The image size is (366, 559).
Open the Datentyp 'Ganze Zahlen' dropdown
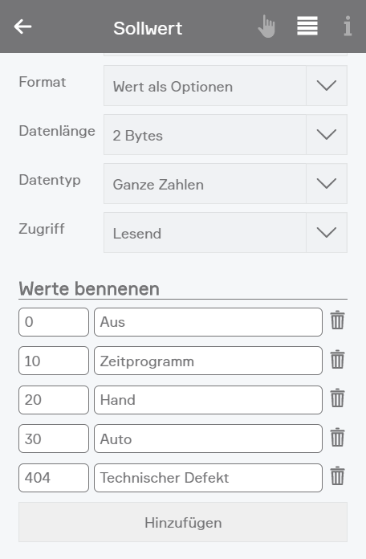pyautogui.click(x=226, y=184)
